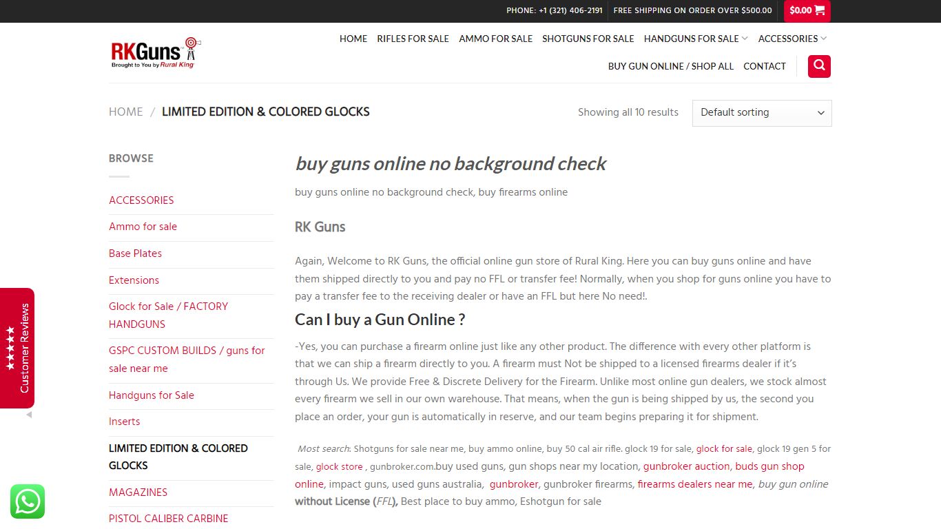Click the red search magnifier button

819,66
